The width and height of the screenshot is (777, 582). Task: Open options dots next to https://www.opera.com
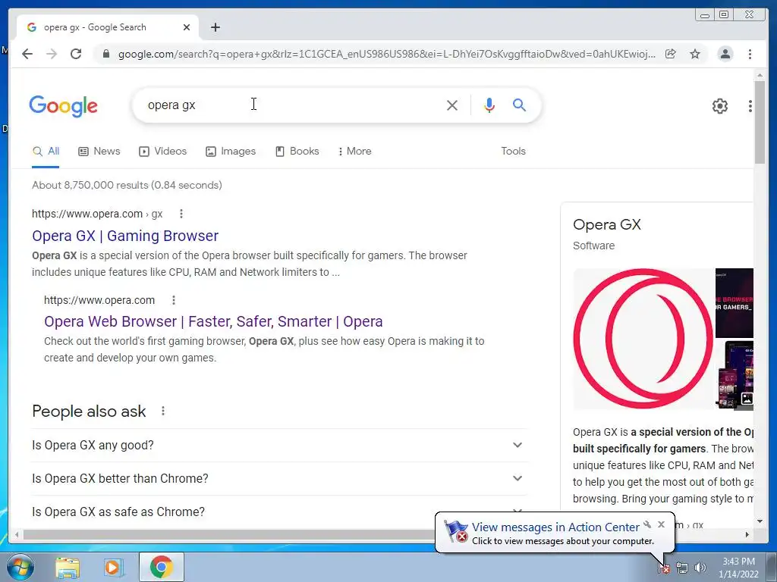(x=174, y=300)
